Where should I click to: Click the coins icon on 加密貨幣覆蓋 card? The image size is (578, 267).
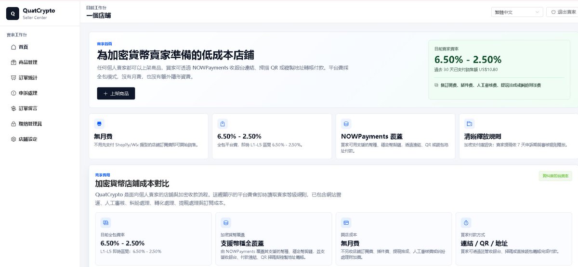(x=225, y=223)
